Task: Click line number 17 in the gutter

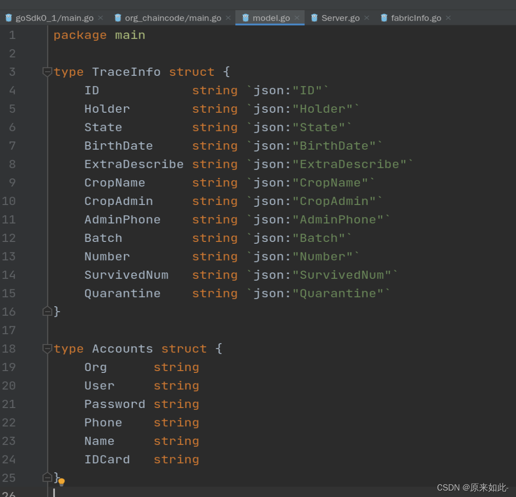Action: click(x=9, y=330)
